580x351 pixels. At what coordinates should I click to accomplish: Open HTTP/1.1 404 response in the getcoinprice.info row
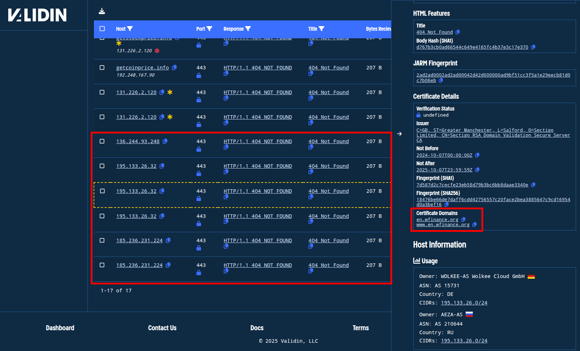258,68
